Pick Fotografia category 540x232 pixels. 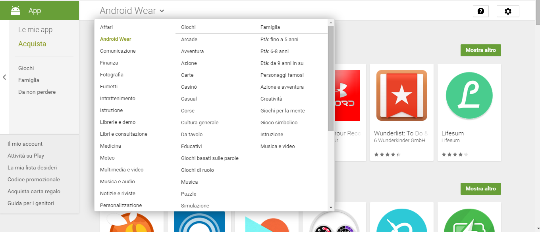112,75
